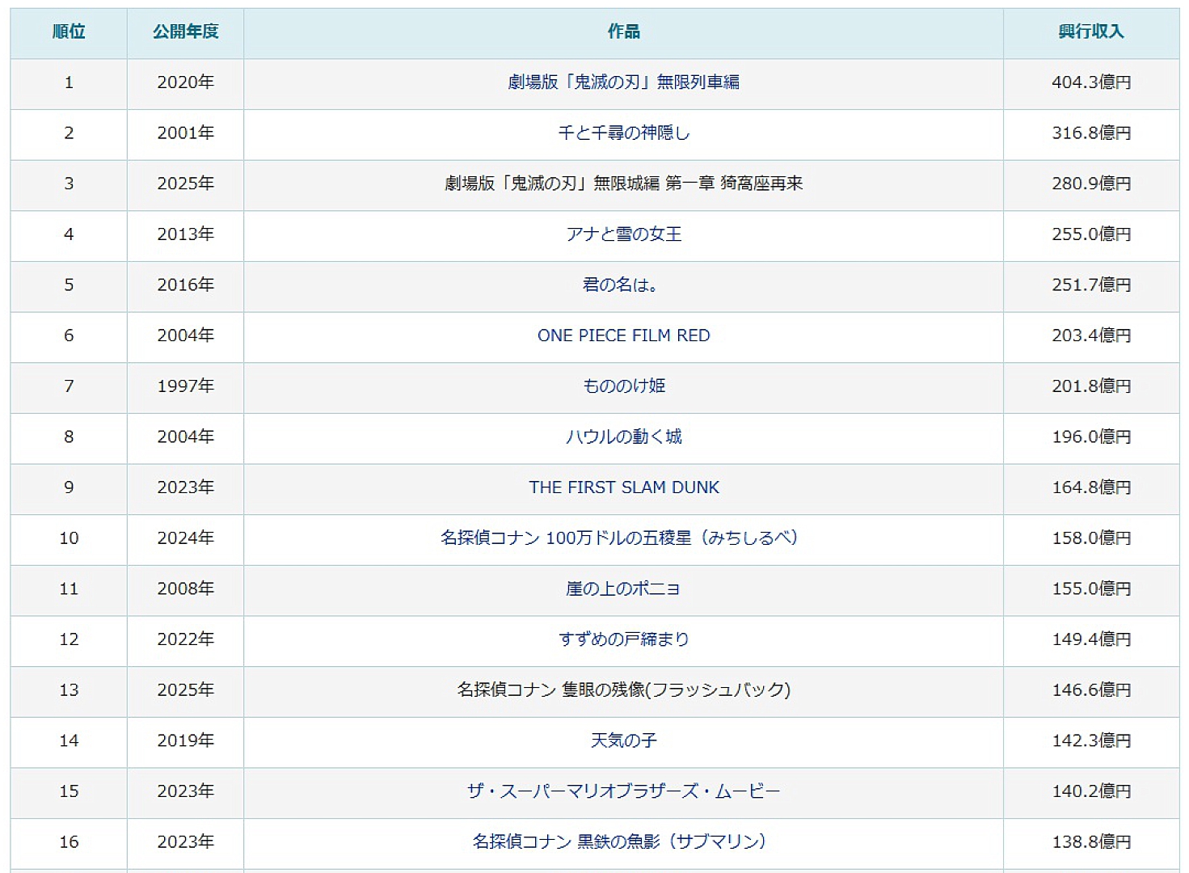Click the 興行収入 column header
Image resolution: width=1189 pixels, height=873 pixels.
click(1090, 32)
